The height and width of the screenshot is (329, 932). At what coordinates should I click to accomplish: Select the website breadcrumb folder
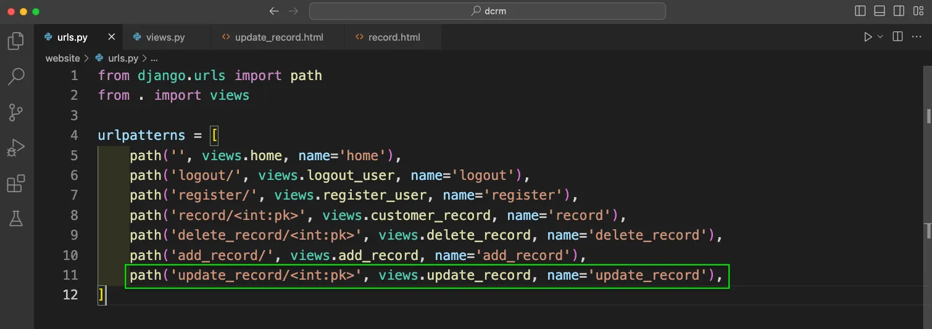(62, 59)
